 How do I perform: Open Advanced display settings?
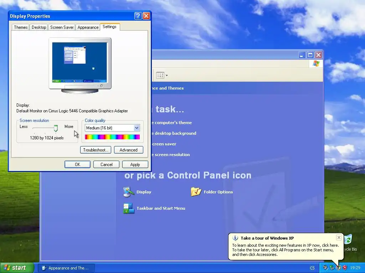click(x=128, y=150)
